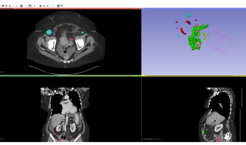Open the Python console icon

(62, 6)
